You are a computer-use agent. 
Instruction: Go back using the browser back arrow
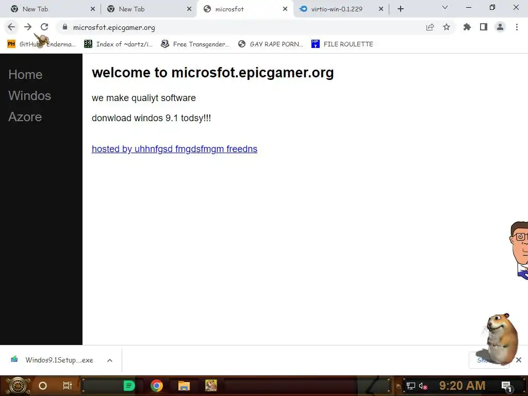click(11, 27)
